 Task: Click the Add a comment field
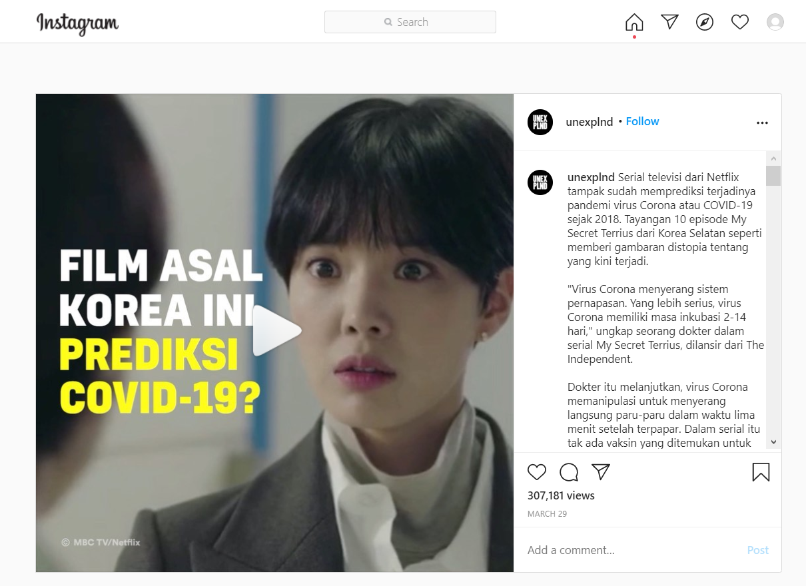click(x=633, y=550)
